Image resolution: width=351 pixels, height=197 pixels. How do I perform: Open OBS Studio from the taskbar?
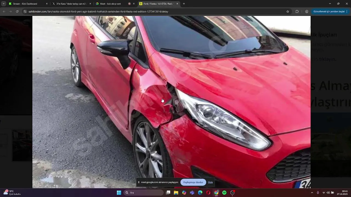232,193
